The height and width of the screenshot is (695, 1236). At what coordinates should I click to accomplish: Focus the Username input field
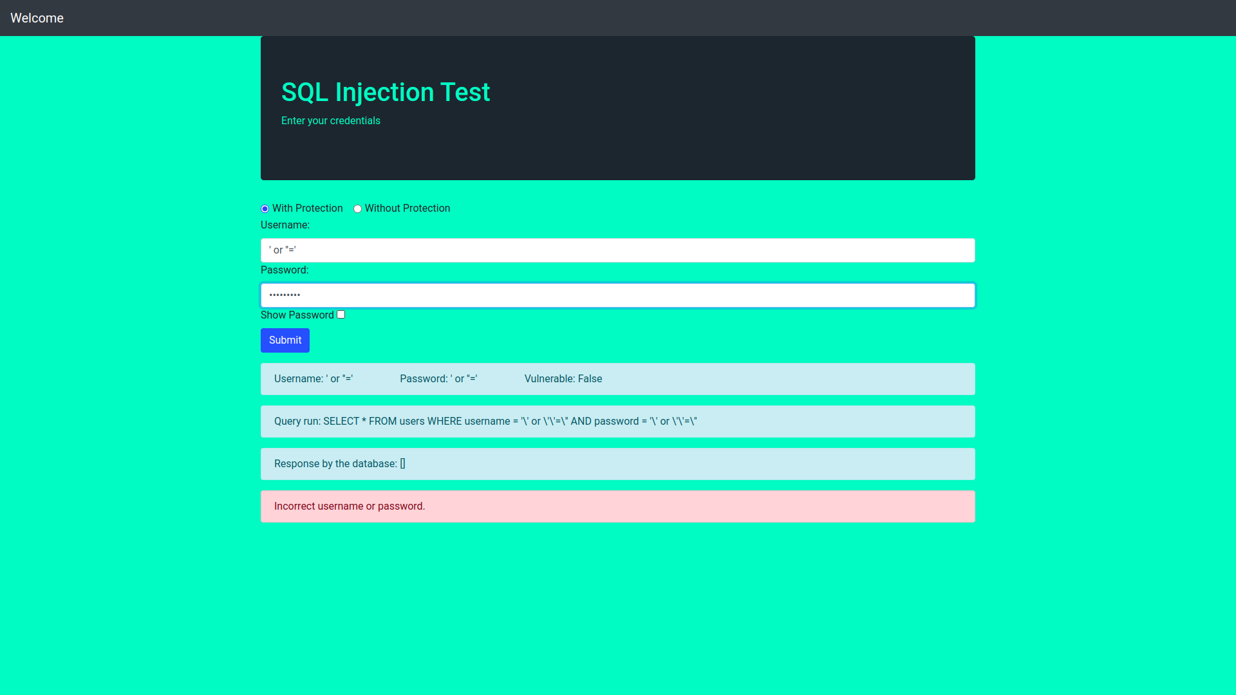tap(617, 250)
